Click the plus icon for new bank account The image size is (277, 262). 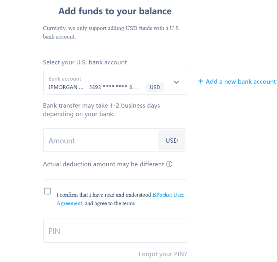click(x=201, y=81)
